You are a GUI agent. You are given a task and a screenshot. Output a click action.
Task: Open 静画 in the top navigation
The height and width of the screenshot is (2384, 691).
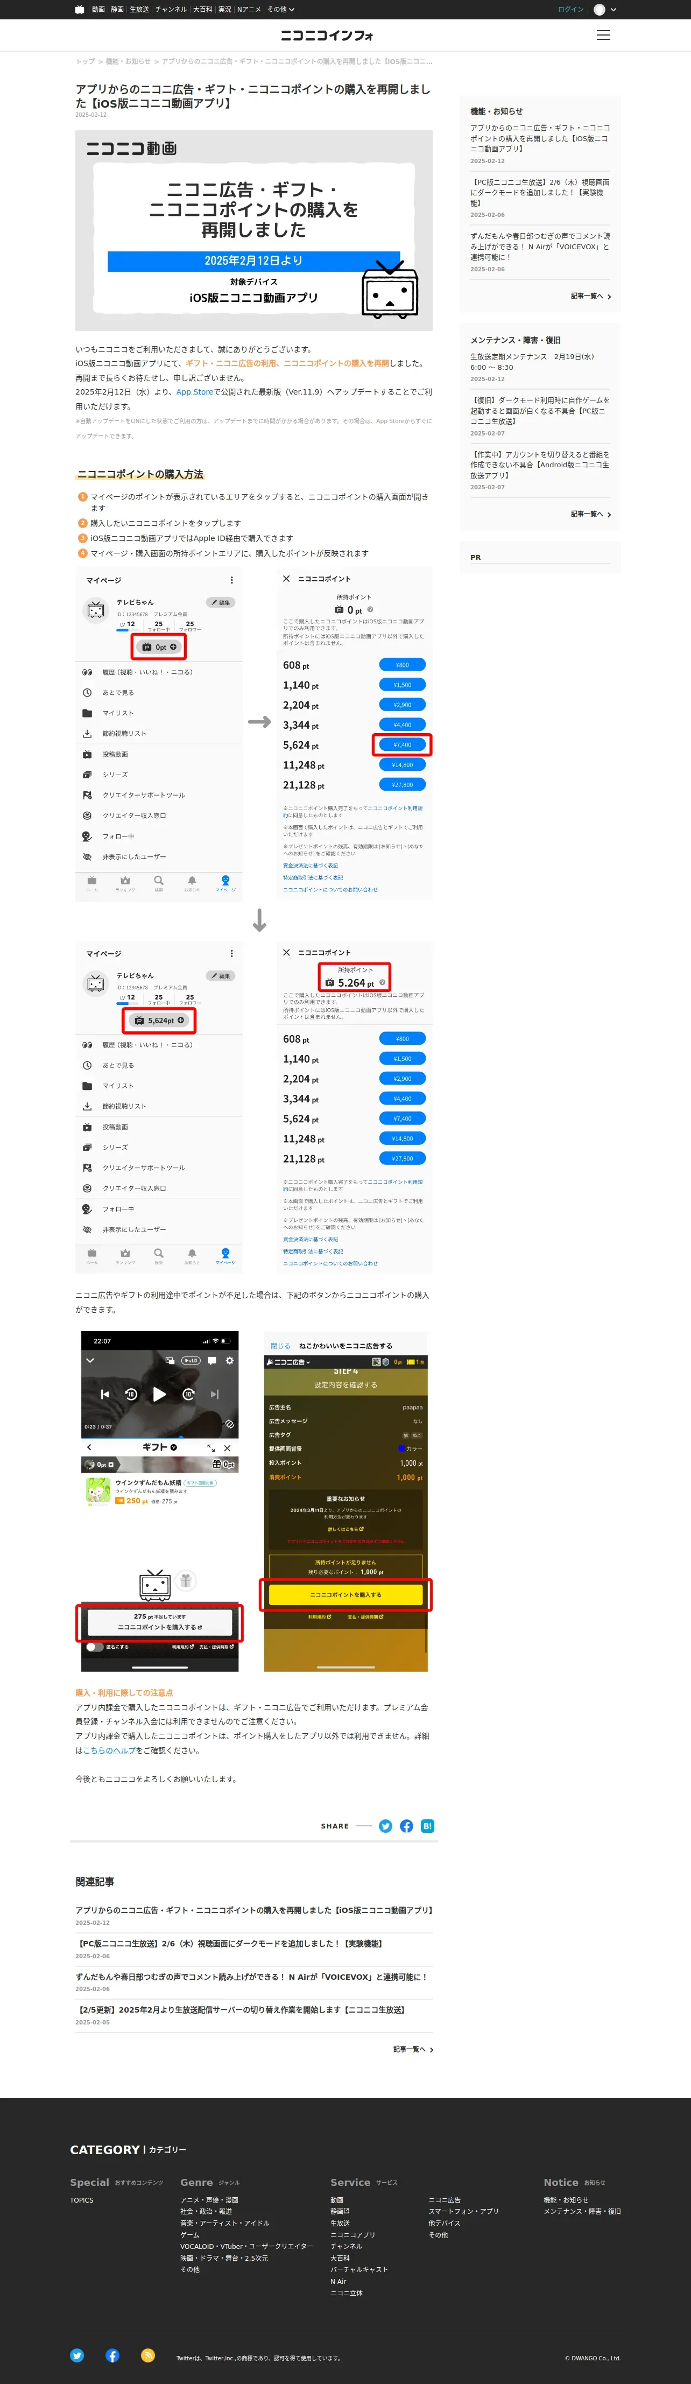pyautogui.click(x=117, y=9)
